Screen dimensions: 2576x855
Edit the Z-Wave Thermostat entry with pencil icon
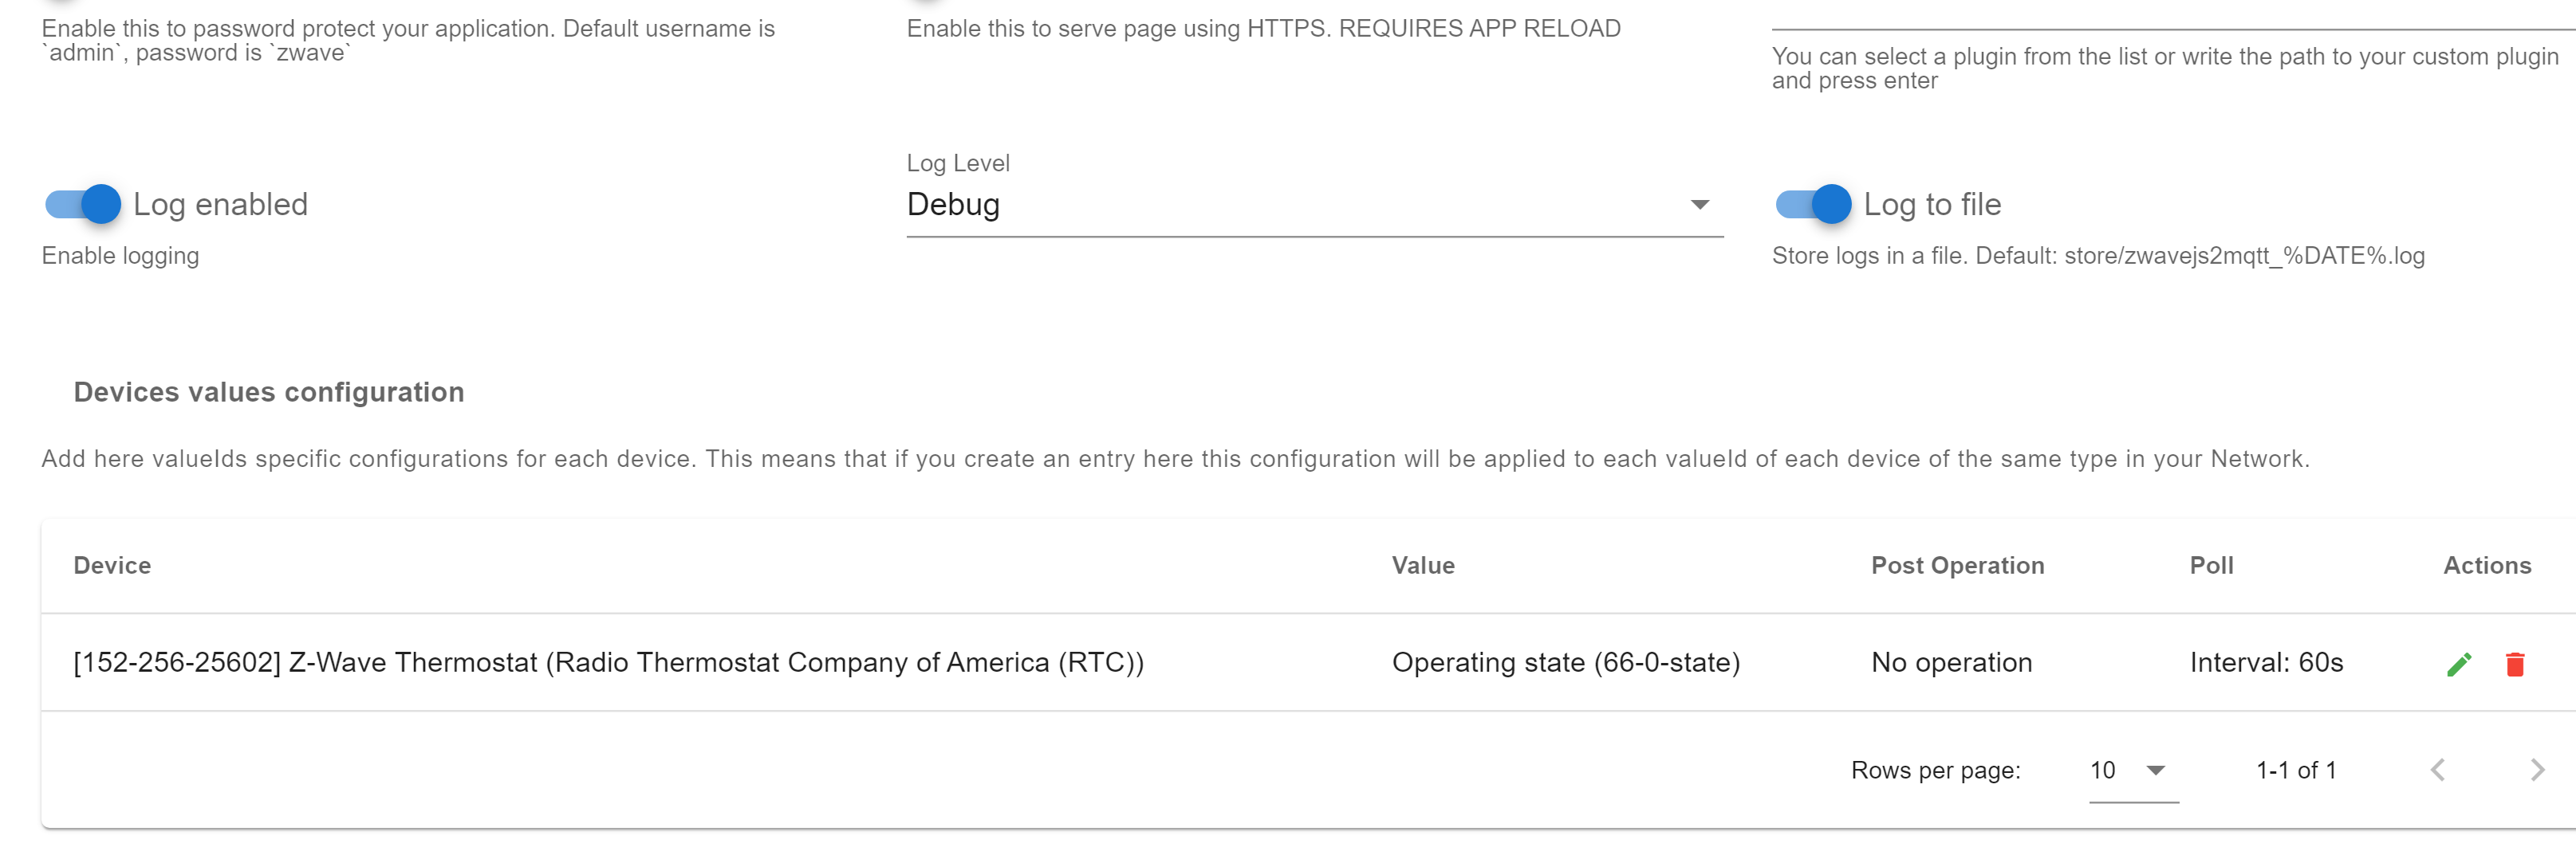click(x=2459, y=665)
